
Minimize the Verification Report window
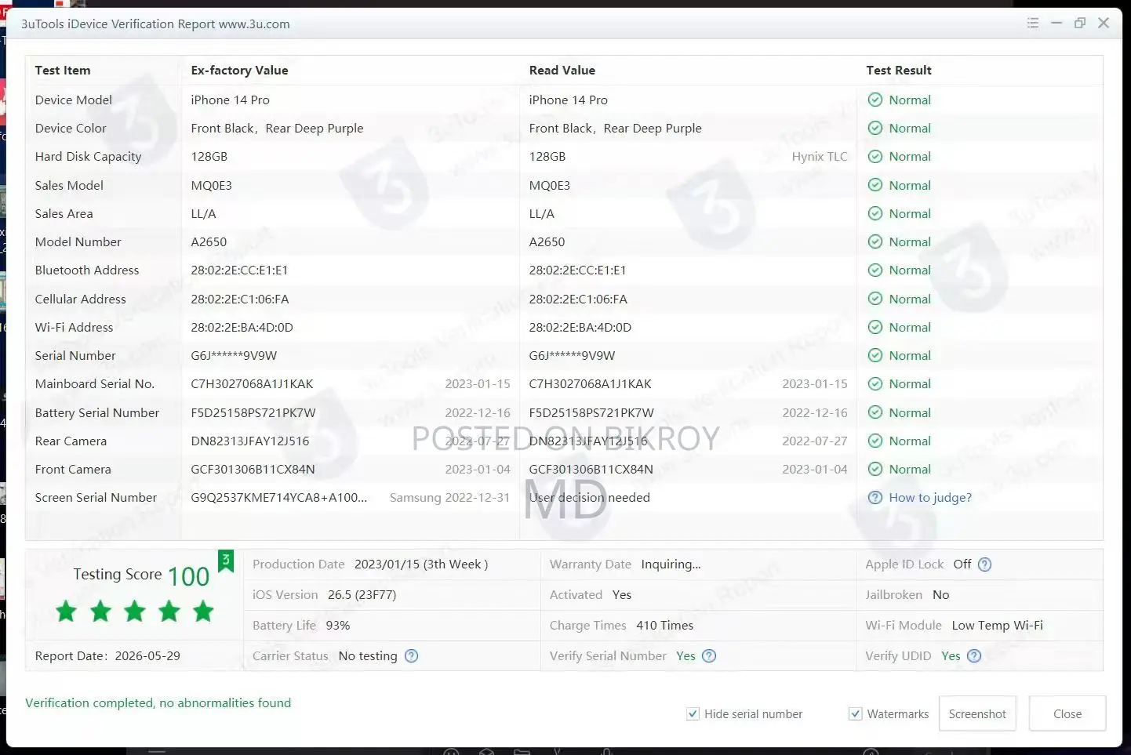click(x=1056, y=24)
